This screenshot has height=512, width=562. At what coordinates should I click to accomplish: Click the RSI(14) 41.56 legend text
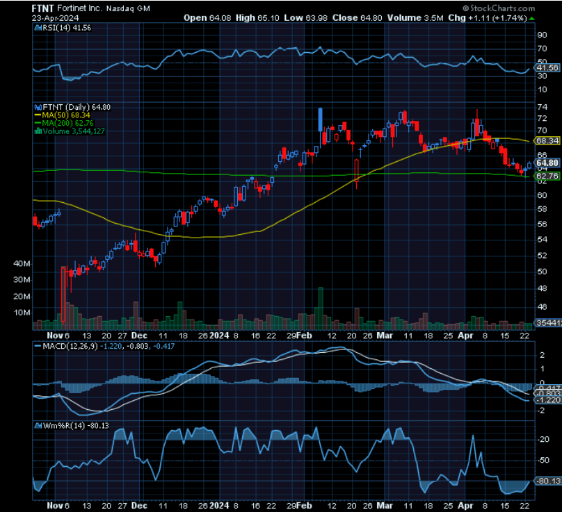click(67, 28)
